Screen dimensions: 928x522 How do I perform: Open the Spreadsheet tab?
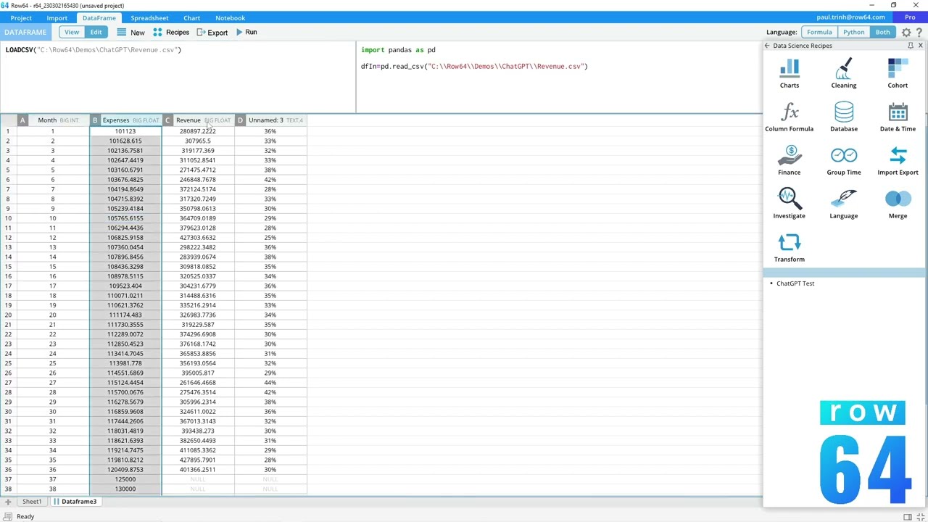149,17
